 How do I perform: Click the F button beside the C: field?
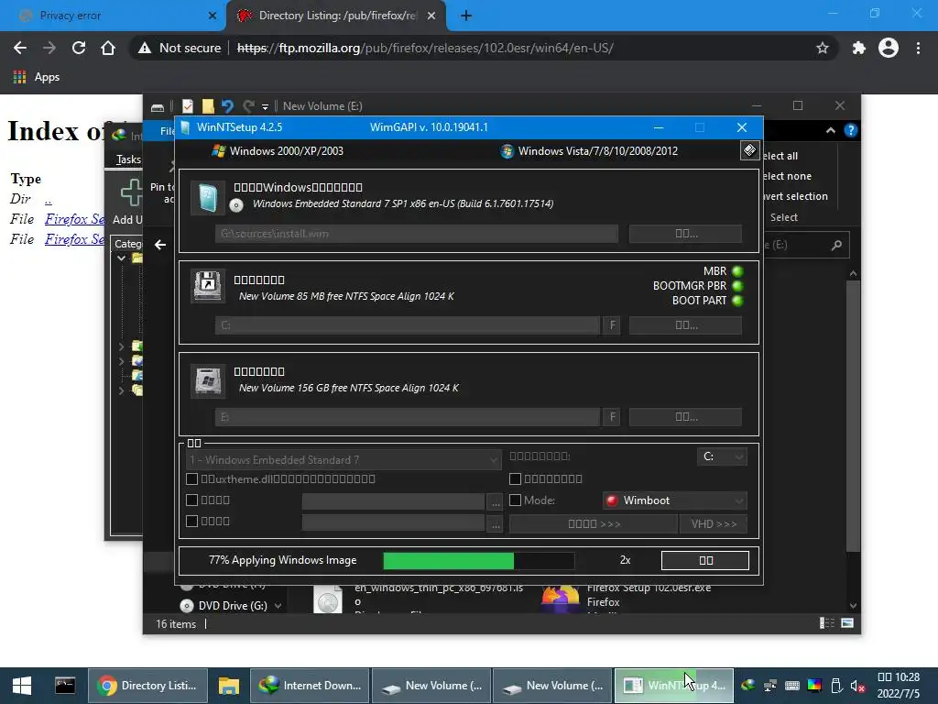point(612,325)
